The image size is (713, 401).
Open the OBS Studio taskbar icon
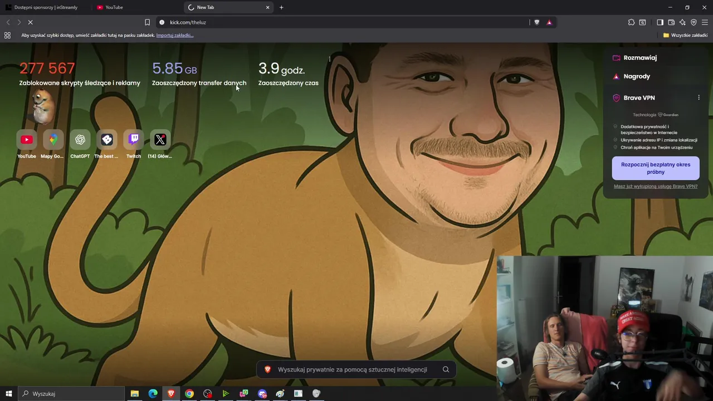point(208,394)
